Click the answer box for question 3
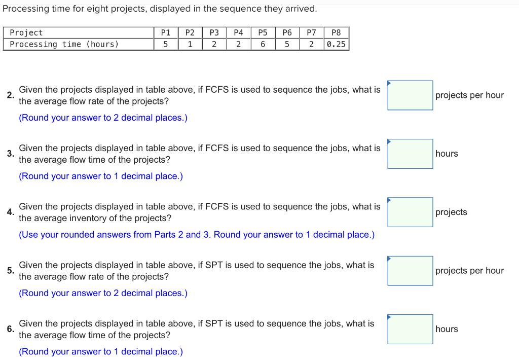The height and width of the screenshot is (364, 519). pyautogui.click(x=410, y=154)
